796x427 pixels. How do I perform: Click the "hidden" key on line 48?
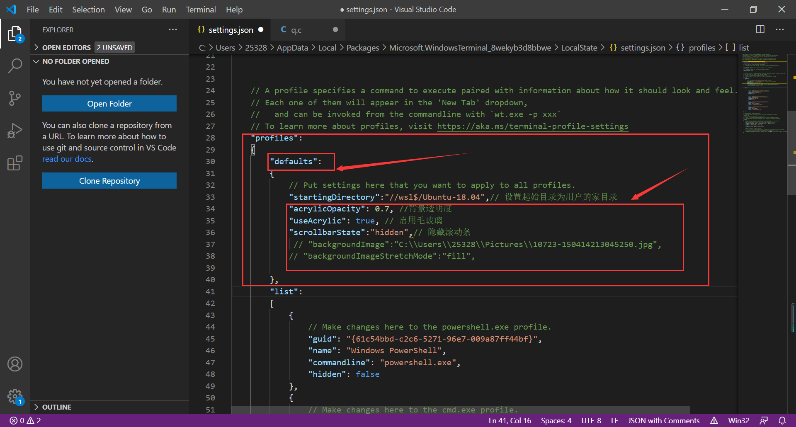coord(327,374)
